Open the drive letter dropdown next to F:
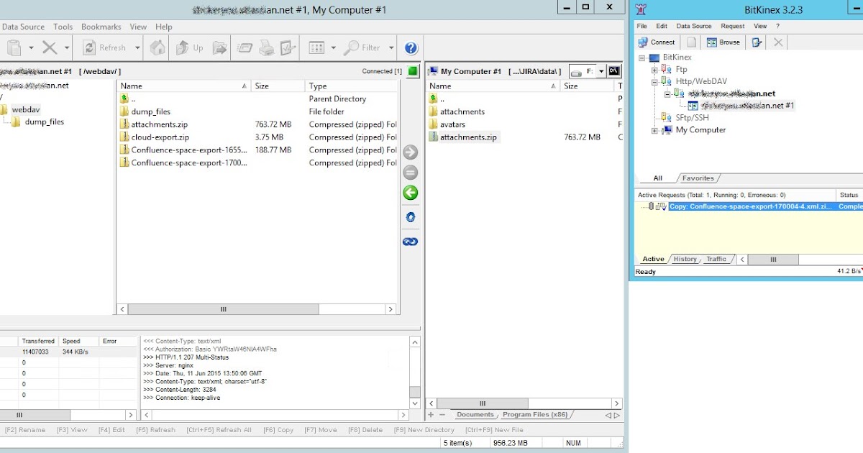Image resolution: width=863 pixels, height=453 pixels. (x=603, y=70)
